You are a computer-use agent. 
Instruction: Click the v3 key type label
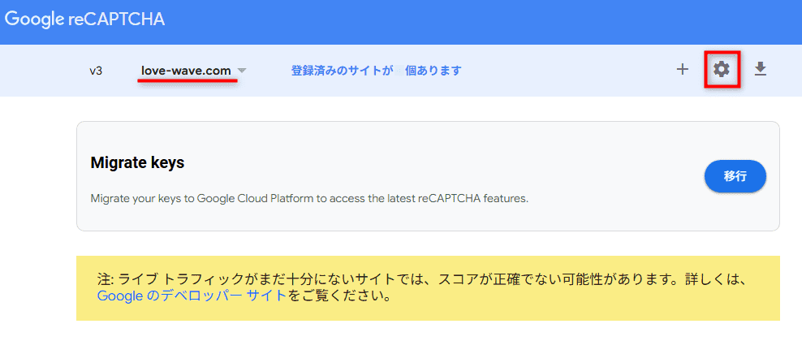pyautogui.click(x=96, y=71)
